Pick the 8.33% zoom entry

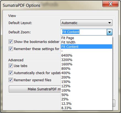86,108
